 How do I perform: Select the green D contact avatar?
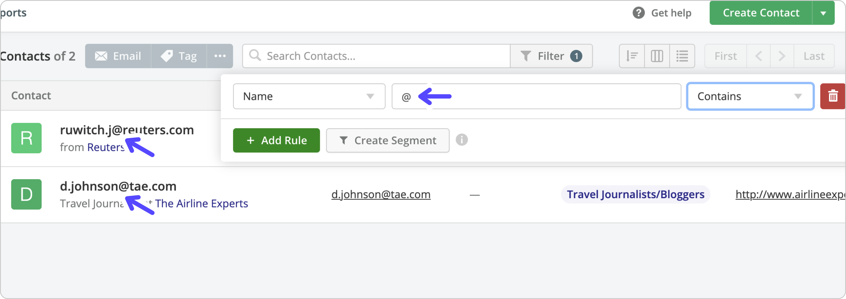tap(26, 194)
